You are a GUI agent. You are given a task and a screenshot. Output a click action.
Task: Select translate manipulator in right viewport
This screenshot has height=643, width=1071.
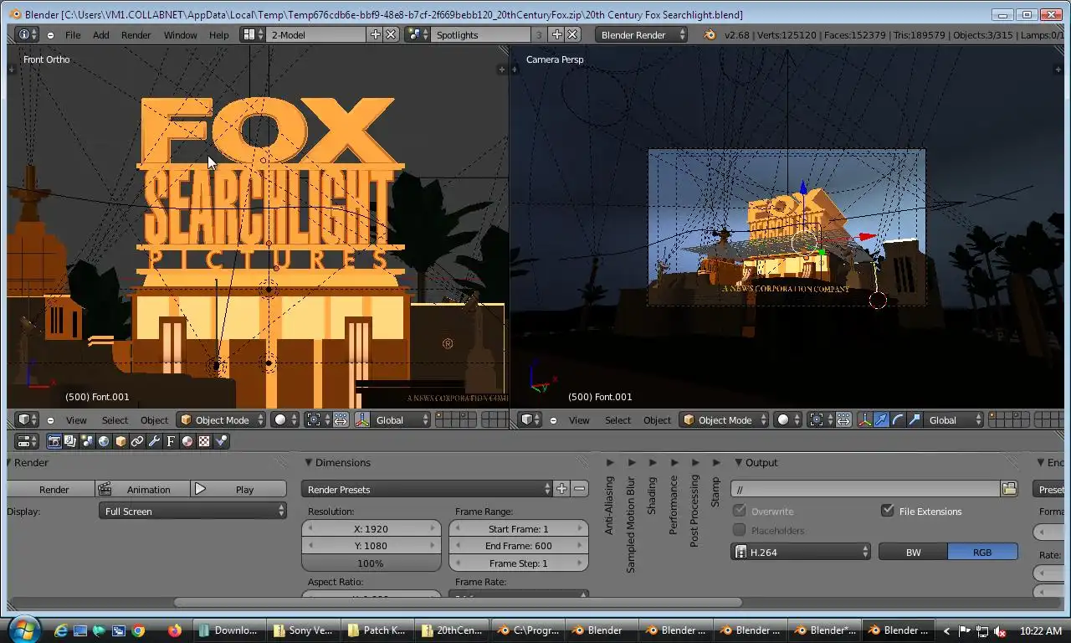tap(881, 419)
